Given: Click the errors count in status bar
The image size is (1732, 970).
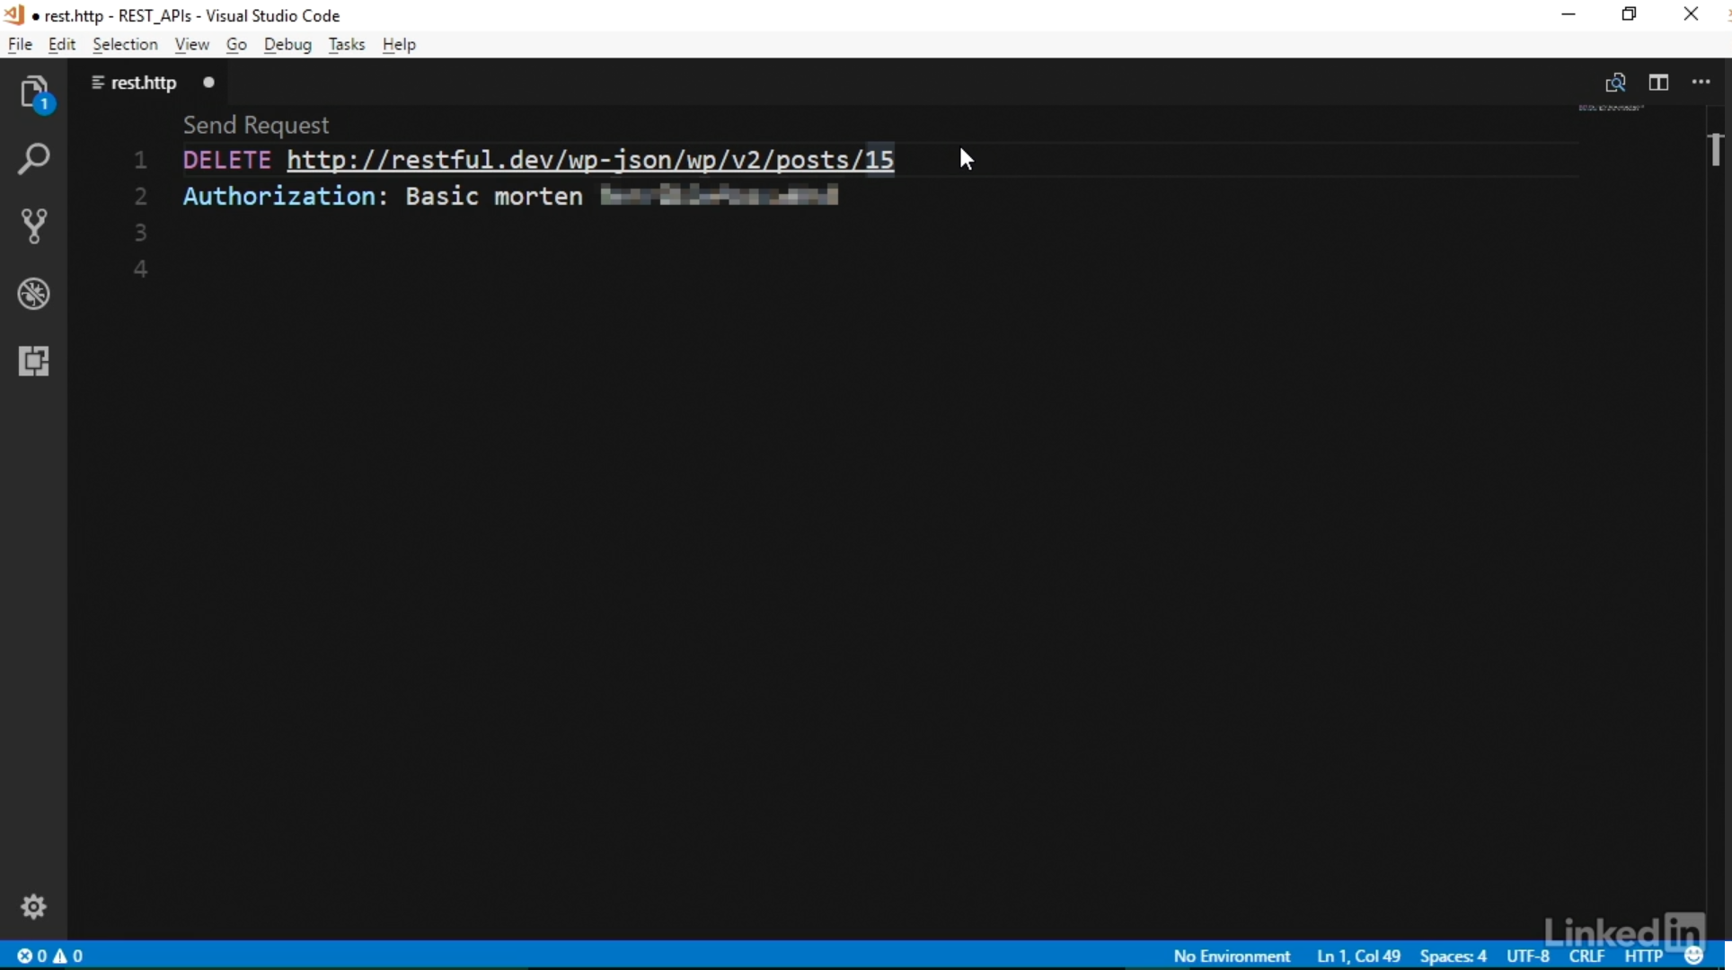Looking at the screenshot, I should pos(32,957).
